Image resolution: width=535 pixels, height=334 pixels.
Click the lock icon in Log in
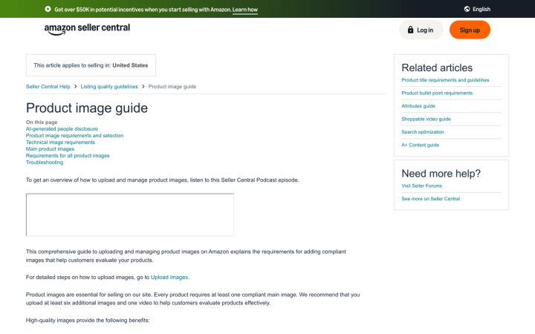coord(410,30)
